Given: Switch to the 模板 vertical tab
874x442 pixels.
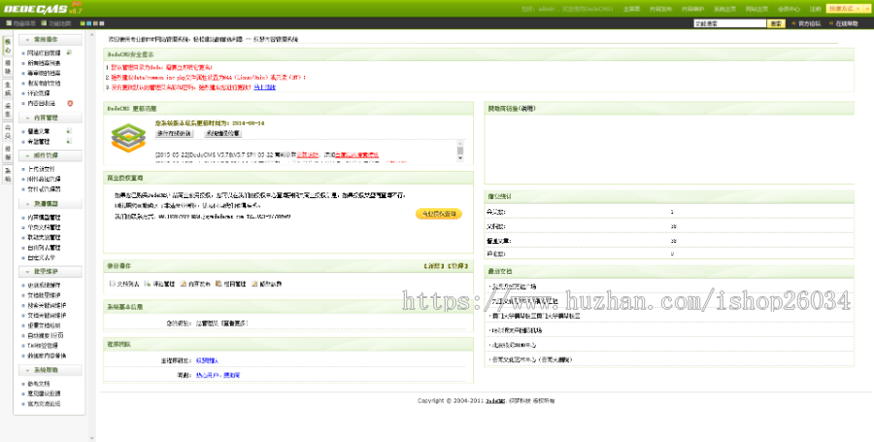Looking at the screenshot, I should [x=8, y=153].
